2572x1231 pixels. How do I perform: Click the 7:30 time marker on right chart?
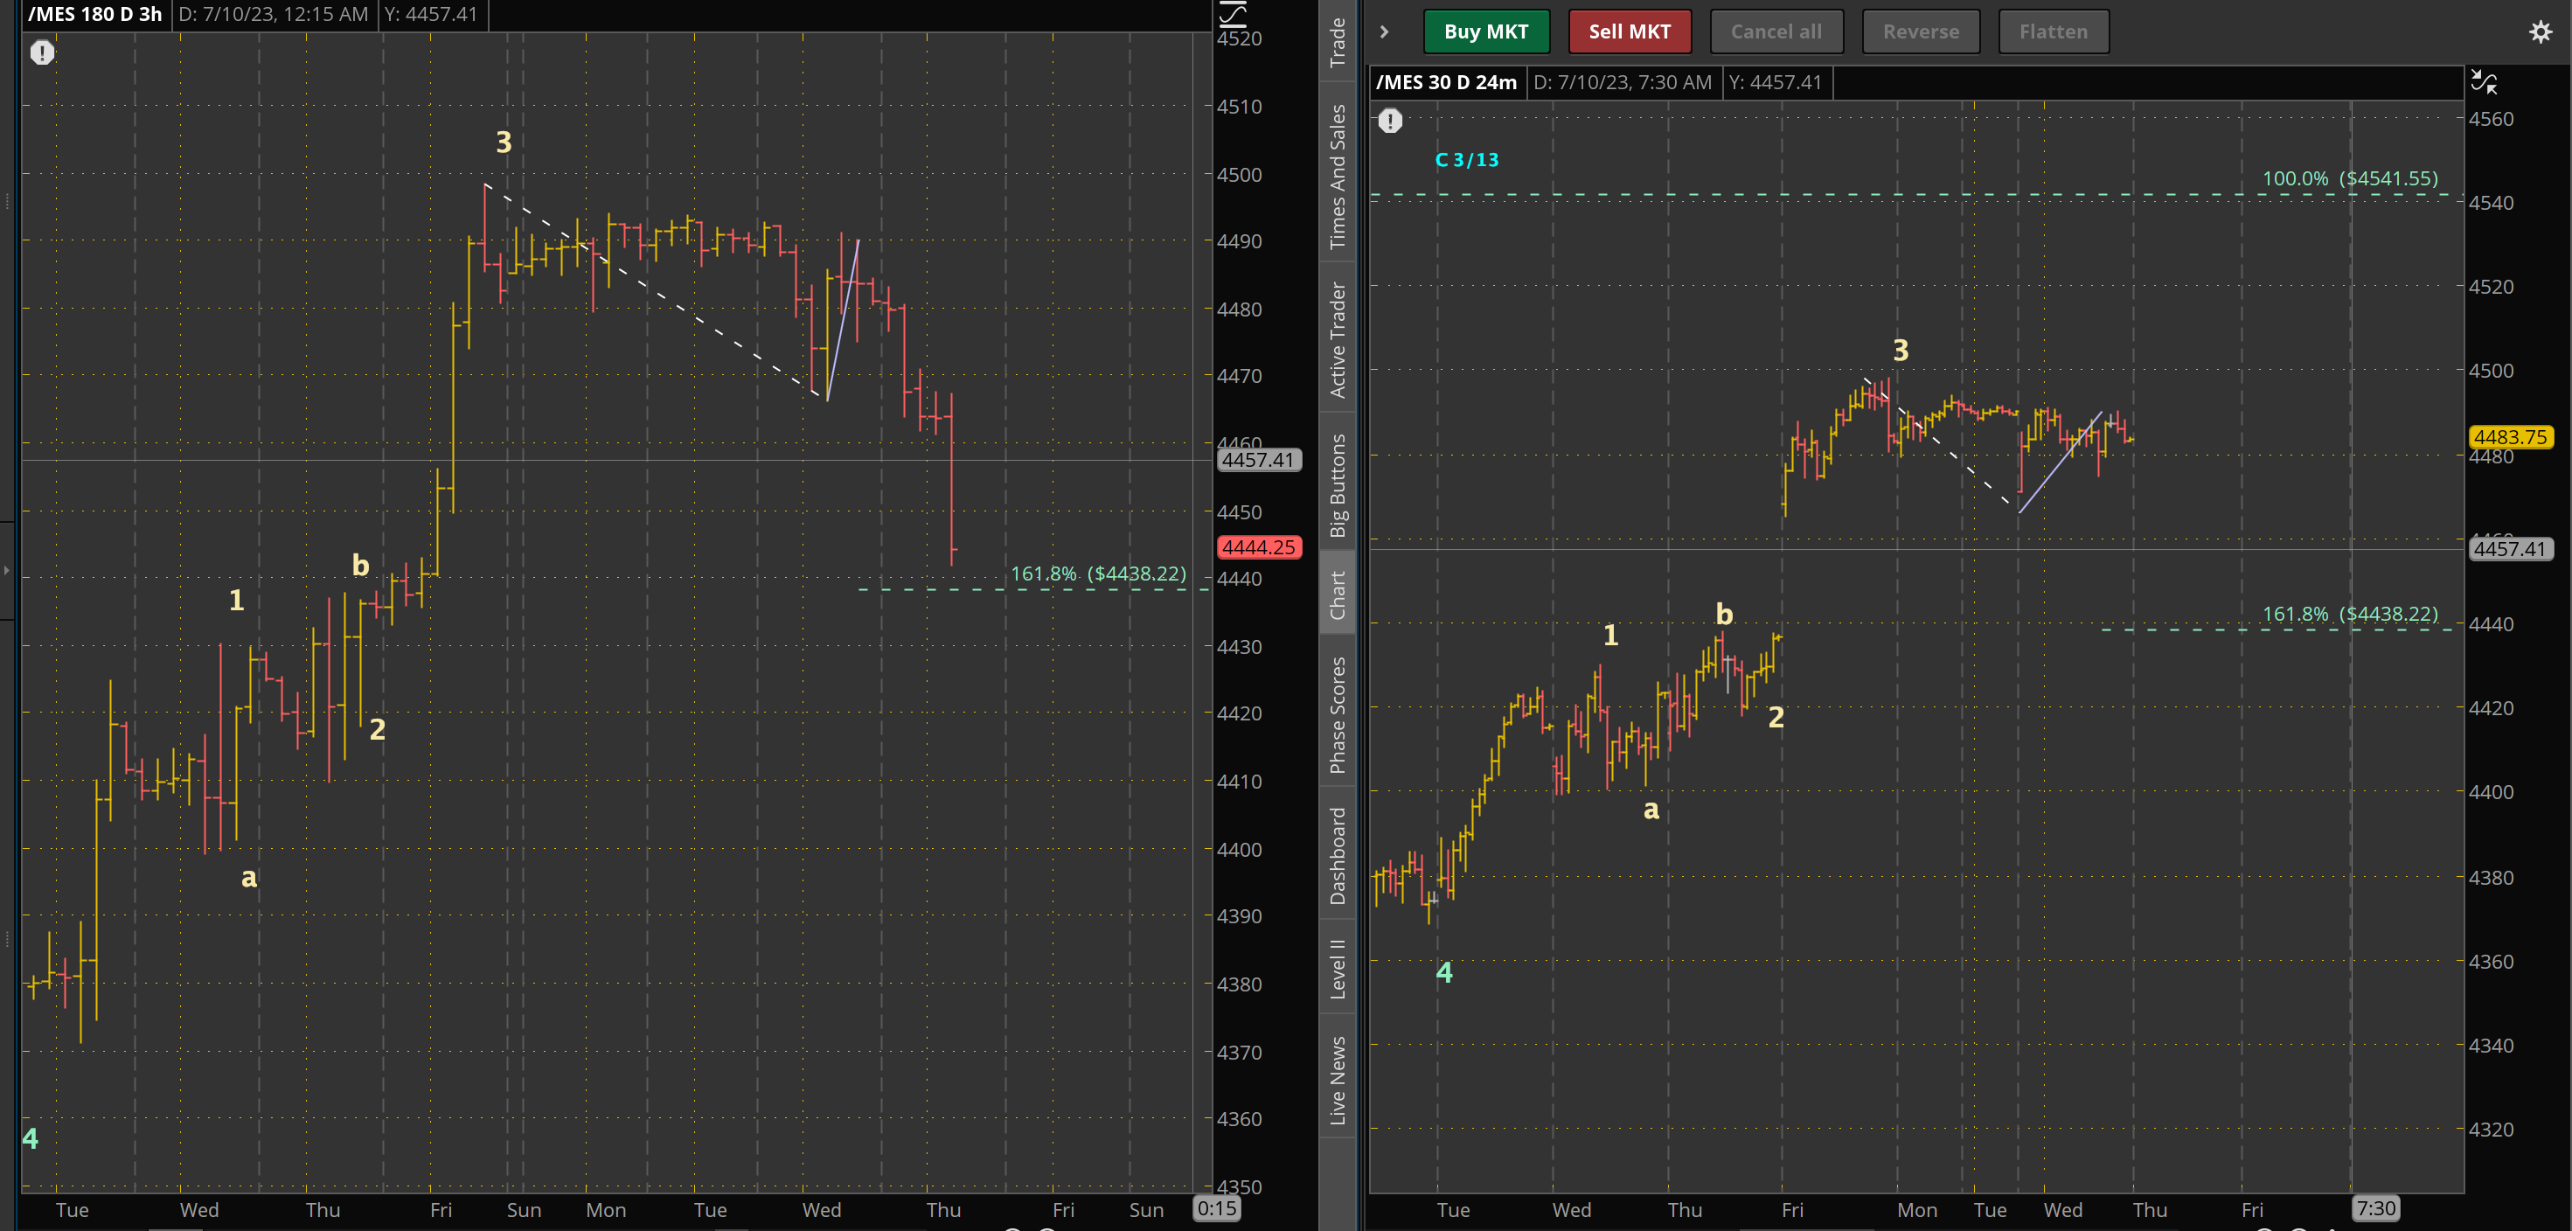[2375, 1209]
